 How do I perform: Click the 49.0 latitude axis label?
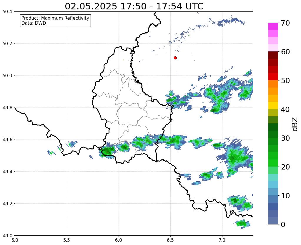[x=7, y=235]
